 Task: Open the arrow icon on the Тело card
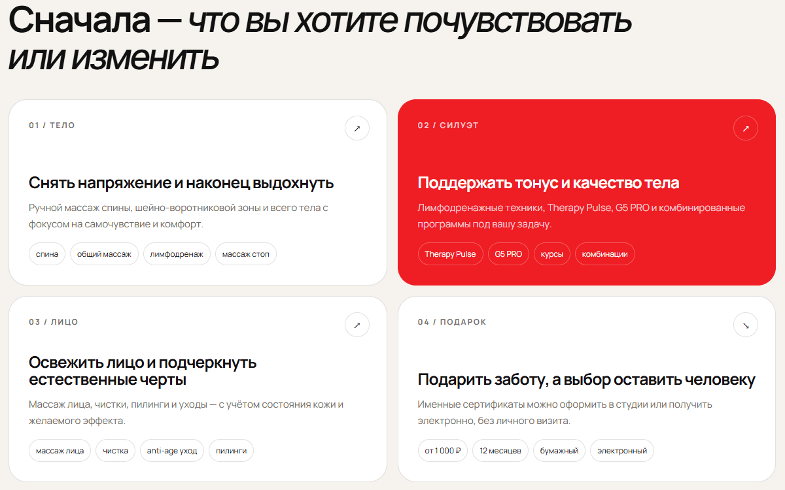click(357, 129)
